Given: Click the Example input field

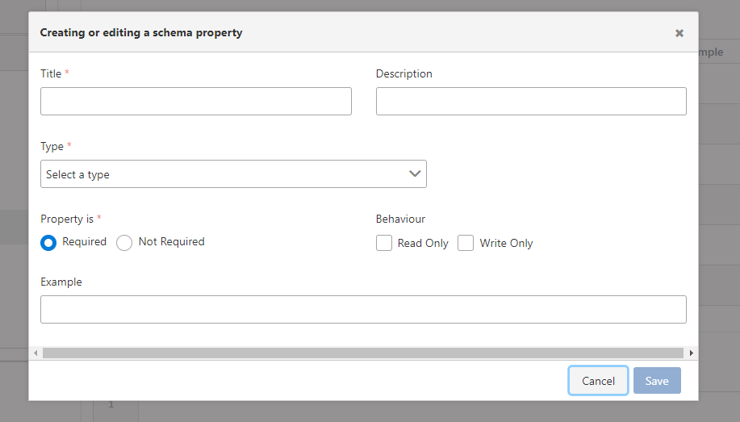Looking at the screenshot, I should point(363,310).
